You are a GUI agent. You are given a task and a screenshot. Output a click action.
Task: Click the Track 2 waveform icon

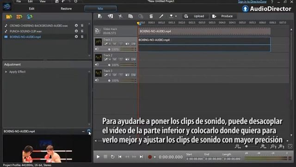click(x=99, y=58)
